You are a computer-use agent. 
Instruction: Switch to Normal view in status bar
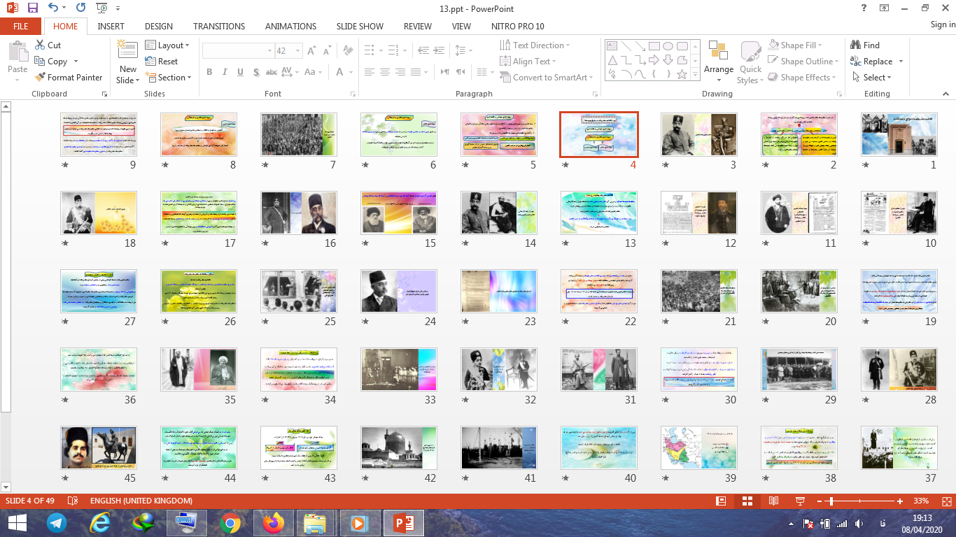click(x=721, y=501)
